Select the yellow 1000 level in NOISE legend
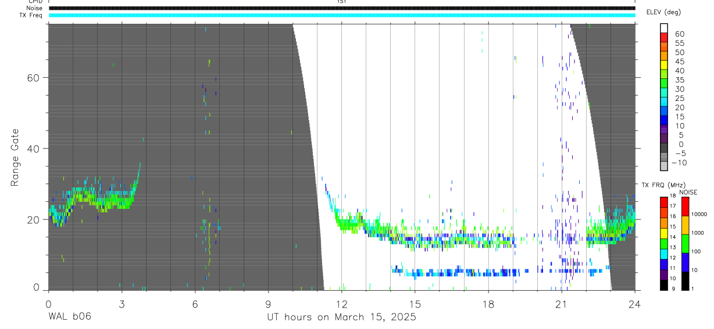 pos(684,225)
